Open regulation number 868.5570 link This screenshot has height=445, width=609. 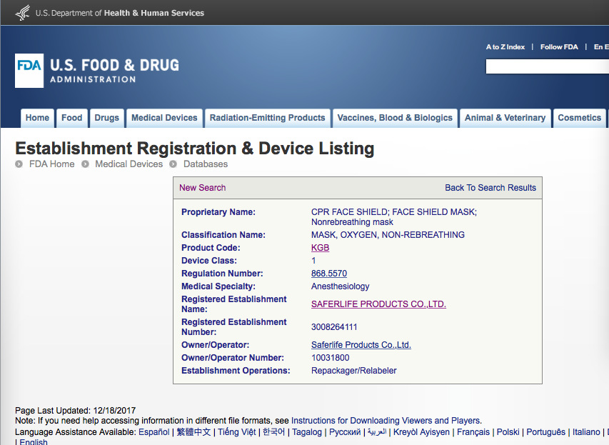(329, 274)
